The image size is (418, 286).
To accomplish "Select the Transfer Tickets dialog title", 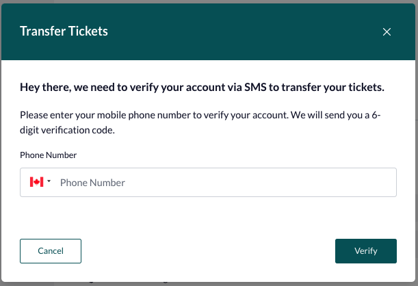I will tap(64, 31).
